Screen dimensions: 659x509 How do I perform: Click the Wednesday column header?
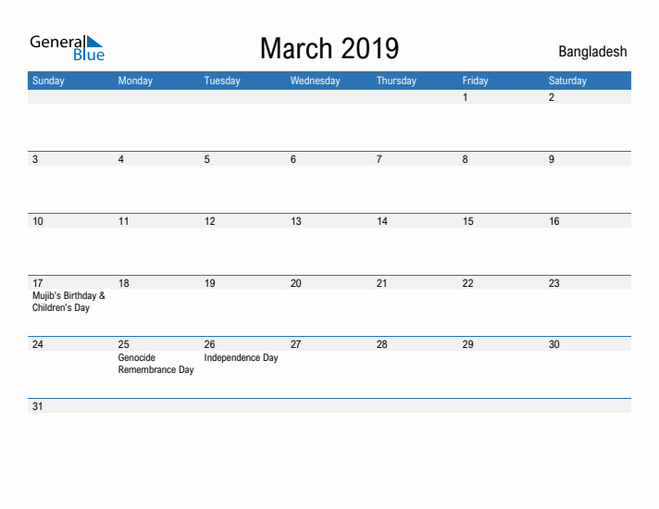coord(315,81)
